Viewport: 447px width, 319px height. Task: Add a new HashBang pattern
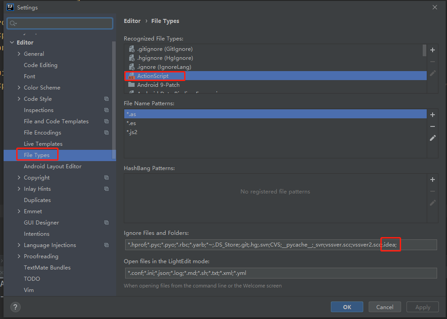pyautogui.click(x=433, y=180)
